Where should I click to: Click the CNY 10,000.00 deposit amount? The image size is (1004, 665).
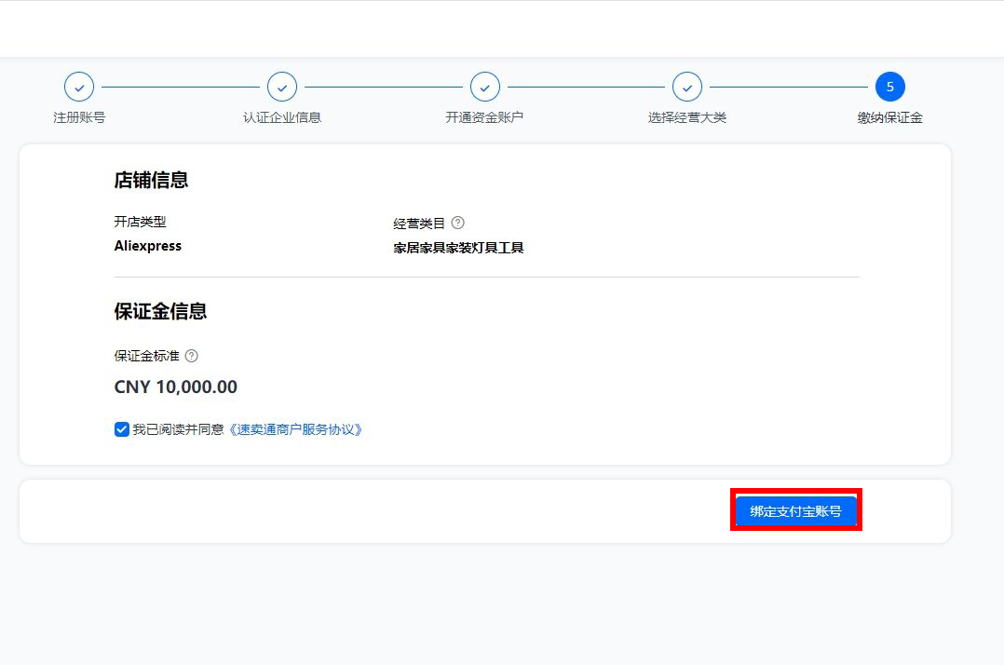tap(175, 387)
